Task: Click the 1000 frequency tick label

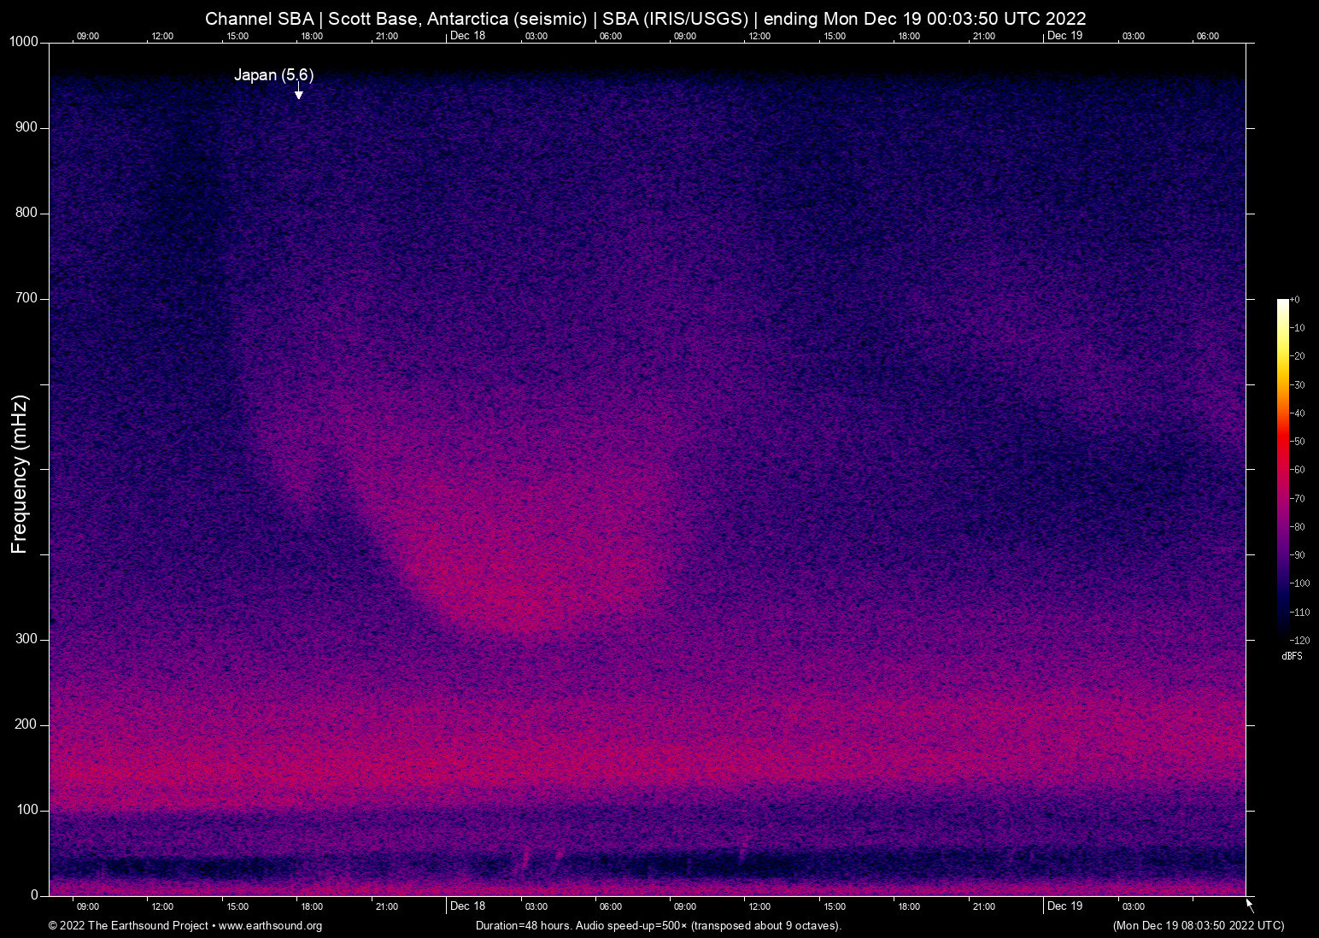Action: pos(23,42)
